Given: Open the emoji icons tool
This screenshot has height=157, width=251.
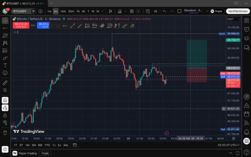Looking at the screenshot, I should [5, 73].
